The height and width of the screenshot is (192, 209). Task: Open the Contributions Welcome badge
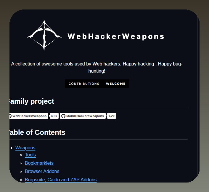click(x=97, y=84)
